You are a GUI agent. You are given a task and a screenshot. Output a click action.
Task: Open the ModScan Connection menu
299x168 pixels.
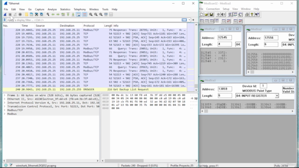(213, 9)
